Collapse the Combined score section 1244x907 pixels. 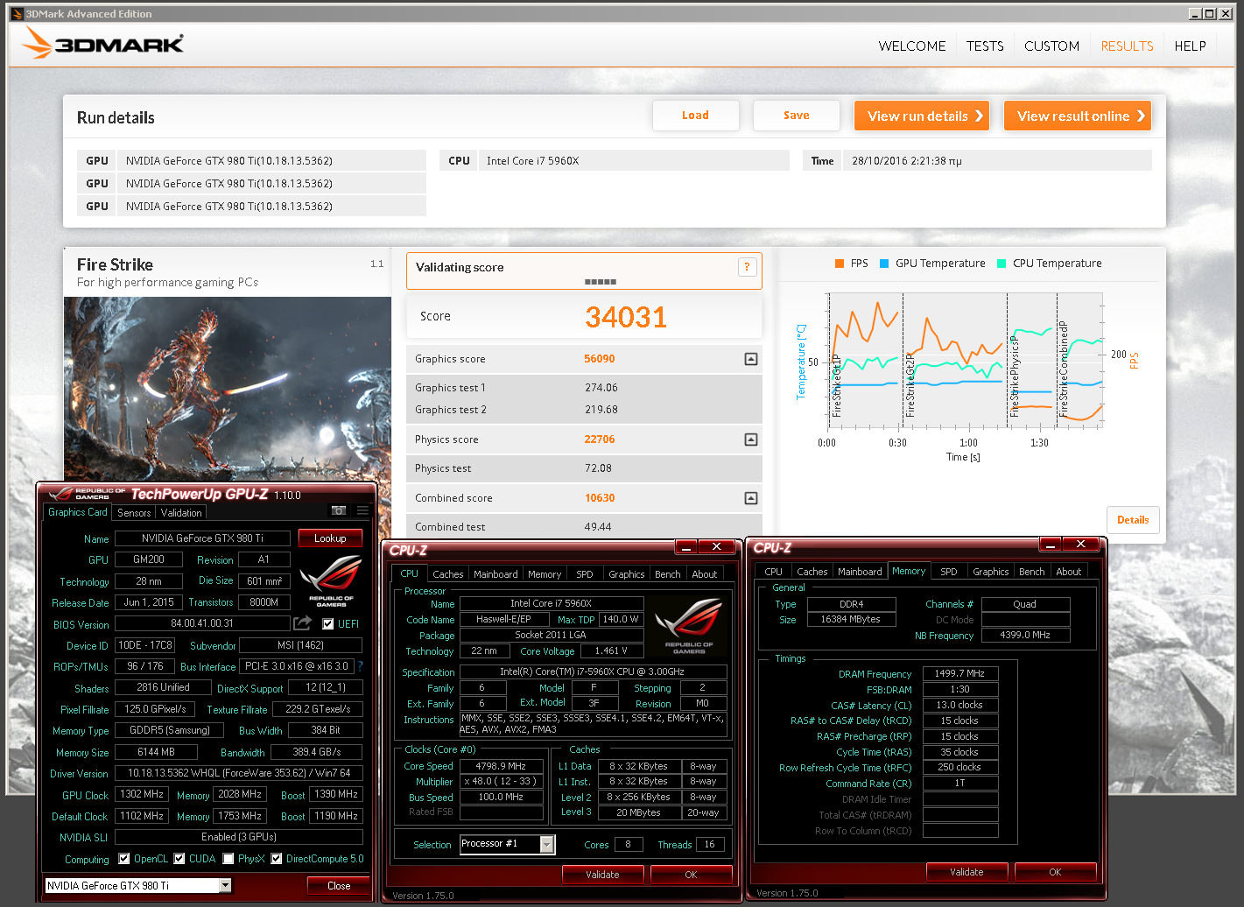[750, 498]
